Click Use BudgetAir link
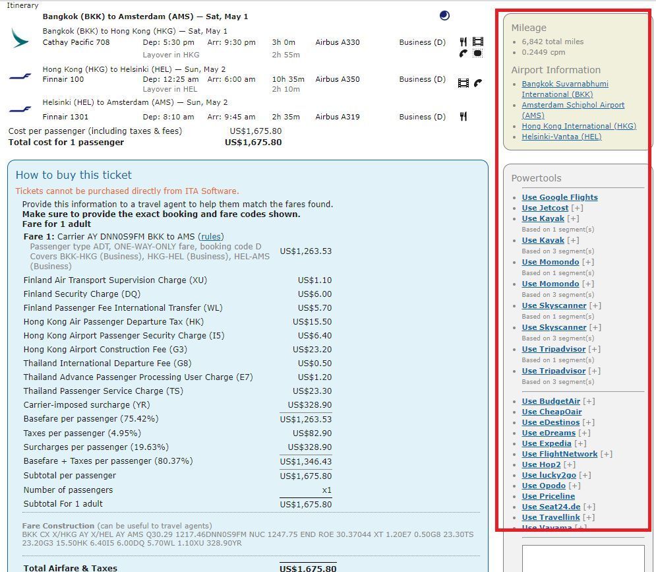656x572 pixels. (x=551, y=401)
